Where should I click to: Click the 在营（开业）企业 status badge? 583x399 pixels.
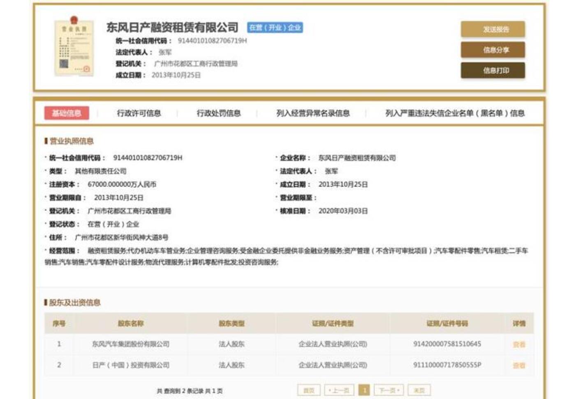(275, 28)
